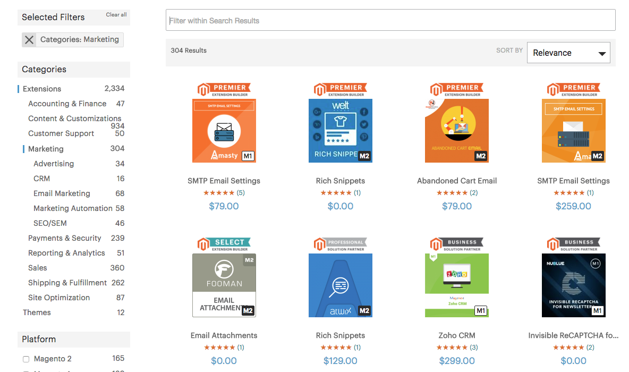Click the five-star rating of Abandoned Cart Email

(x=452, y=192)
